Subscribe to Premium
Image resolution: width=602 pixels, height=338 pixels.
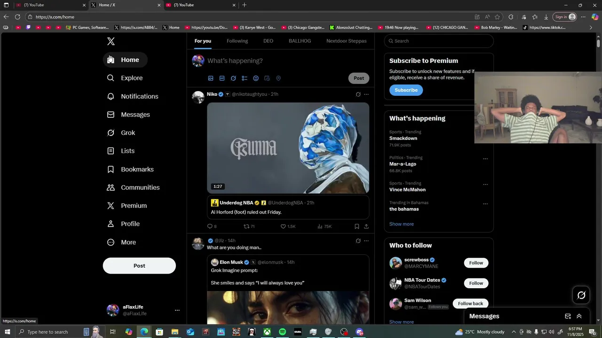tap(406, 90)
